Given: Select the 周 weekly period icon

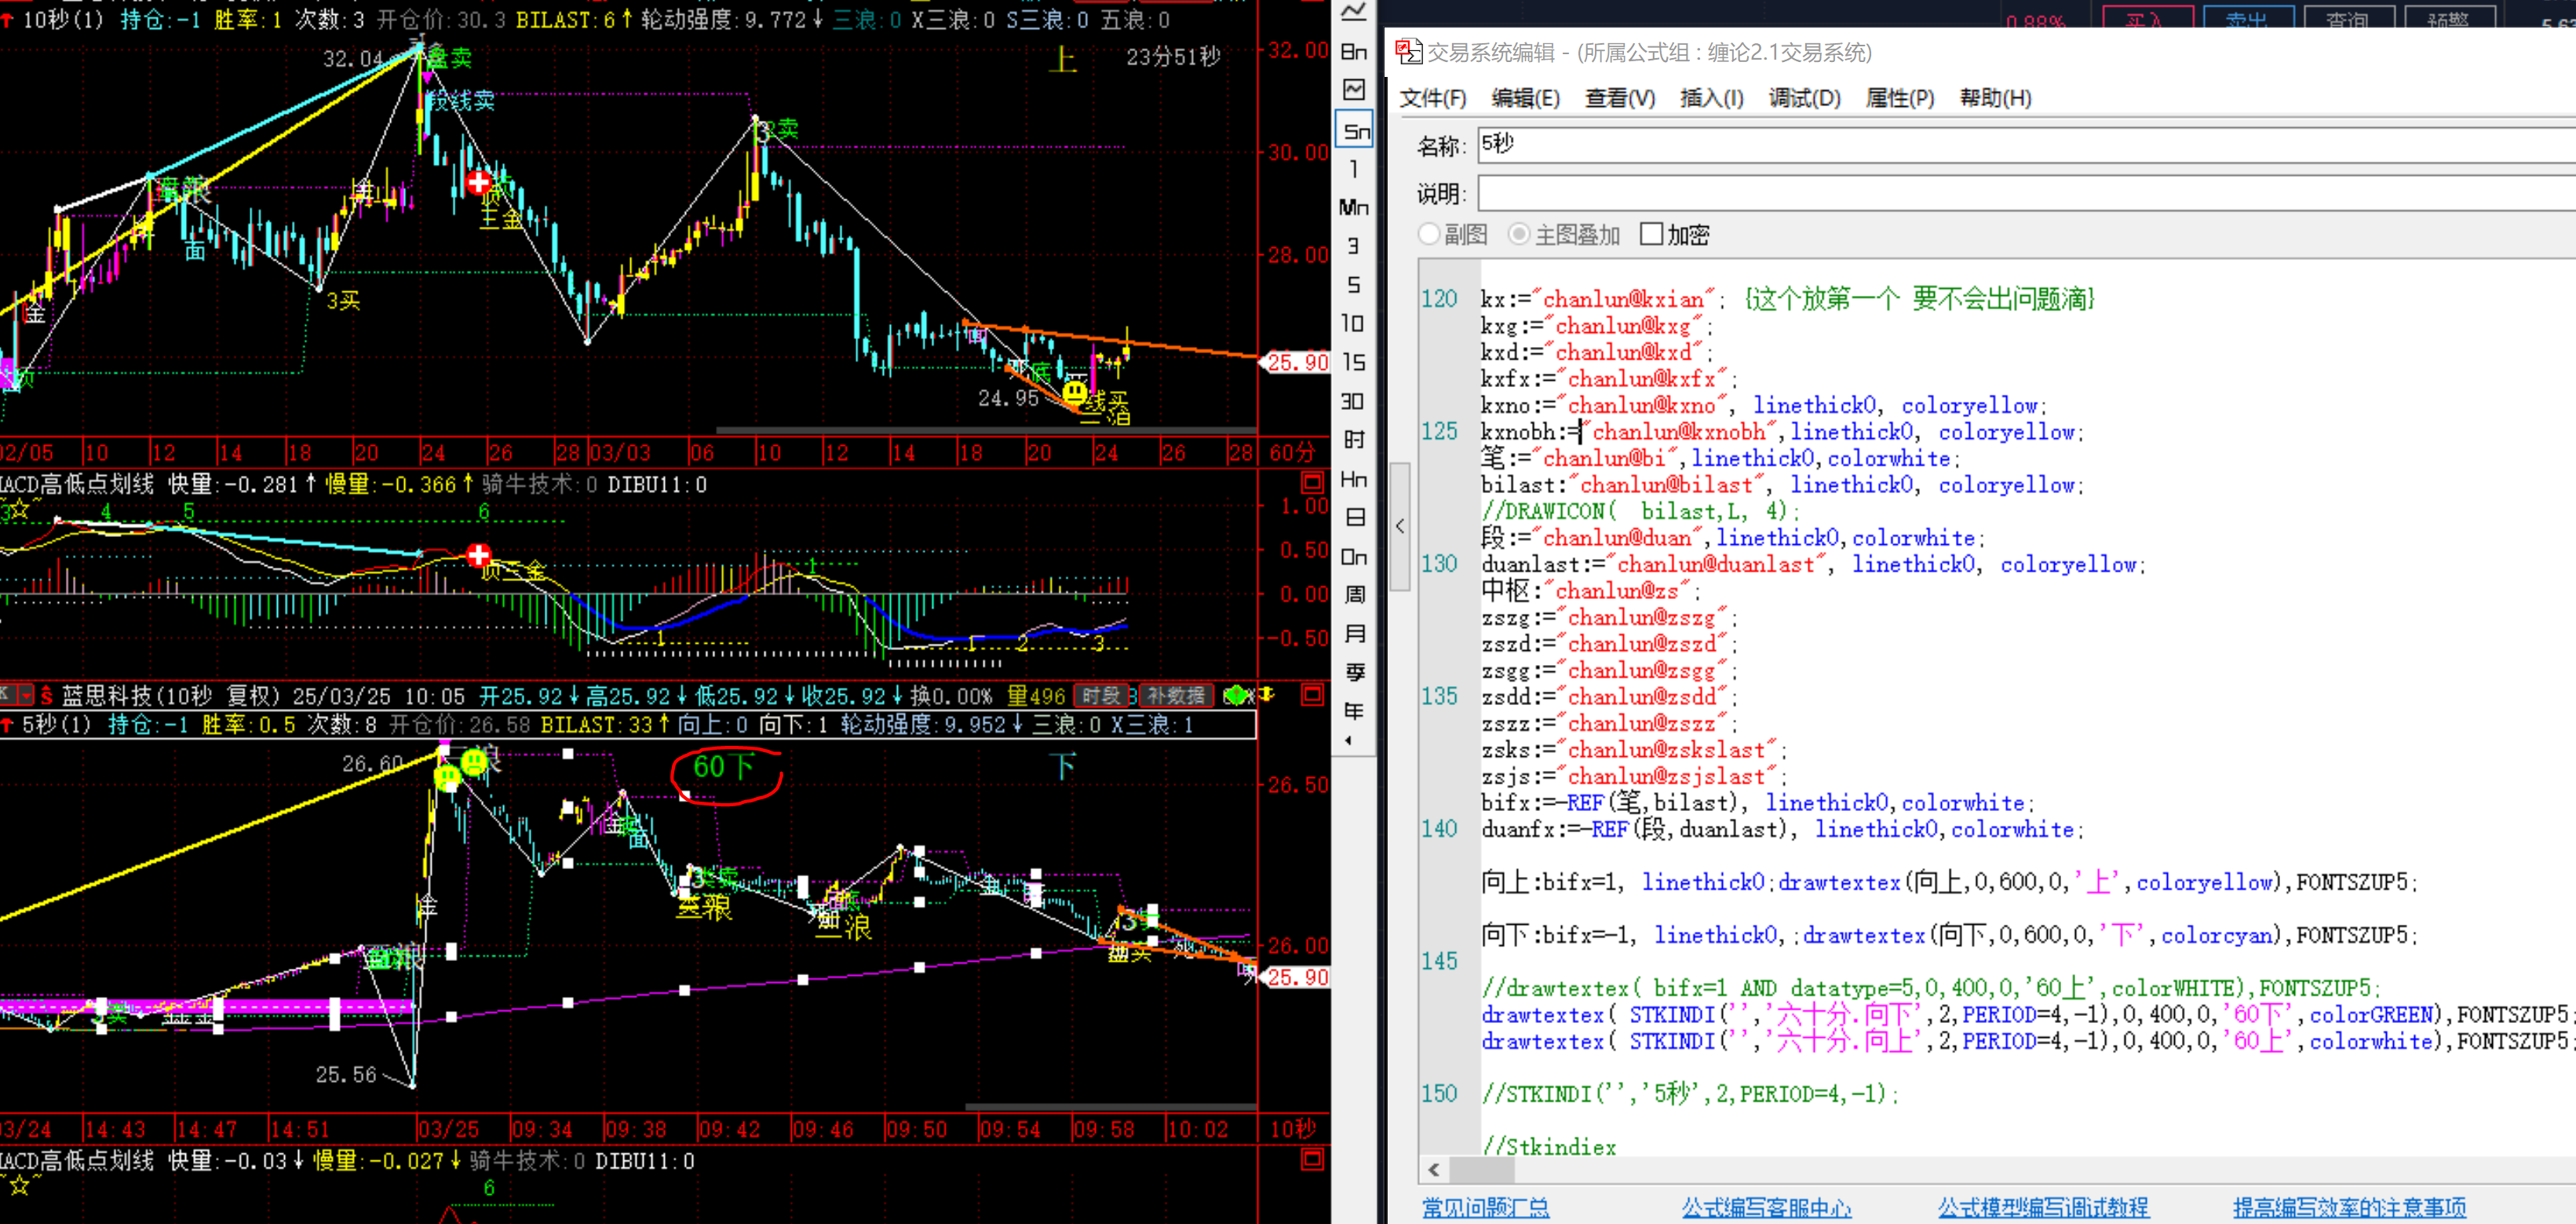Looking at the screenshot, I should (1354, 594).
